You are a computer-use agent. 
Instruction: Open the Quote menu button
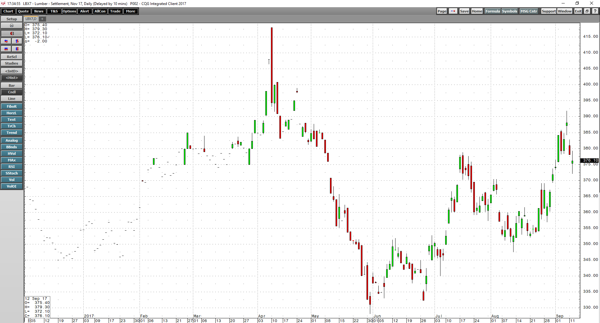tap(23, 11)
